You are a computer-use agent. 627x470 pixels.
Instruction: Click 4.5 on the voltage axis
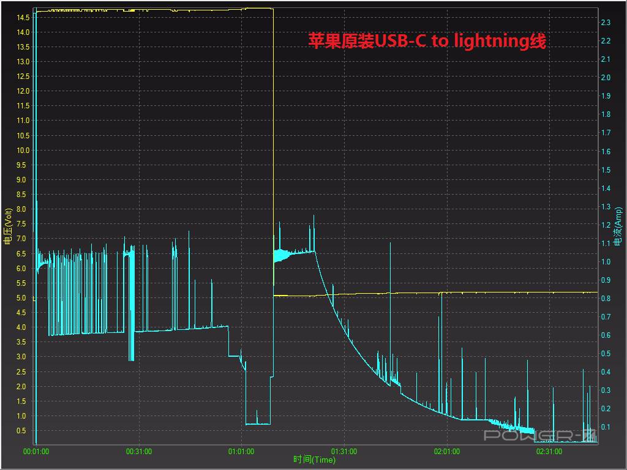pos(21,313)
